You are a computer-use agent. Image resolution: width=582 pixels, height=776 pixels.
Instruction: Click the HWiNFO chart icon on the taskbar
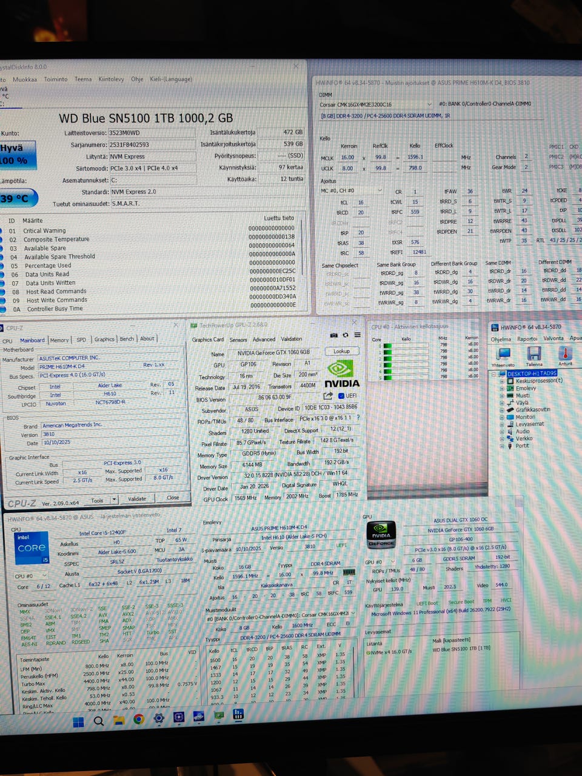tap(238, 715)
